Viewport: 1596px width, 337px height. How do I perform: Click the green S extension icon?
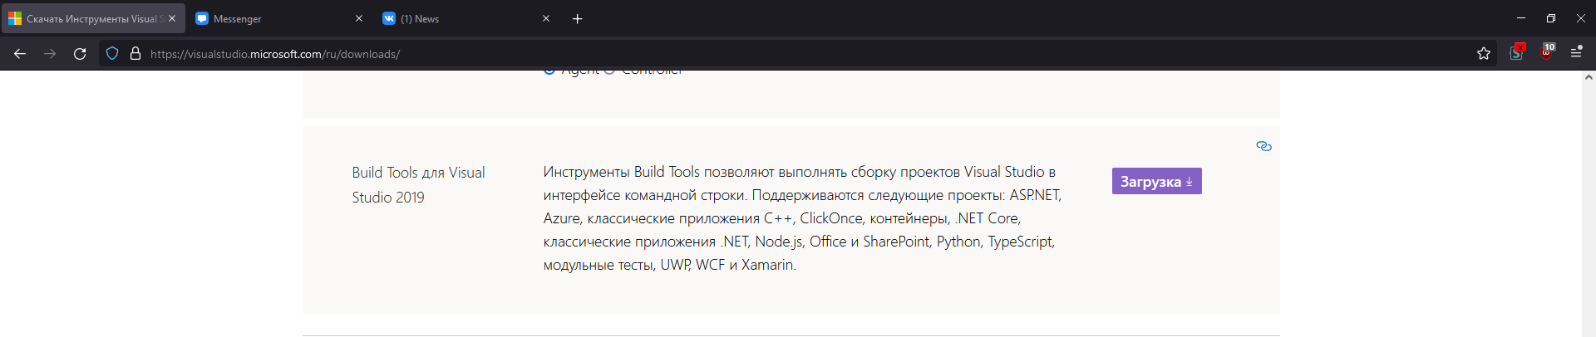coord(1516,52)
